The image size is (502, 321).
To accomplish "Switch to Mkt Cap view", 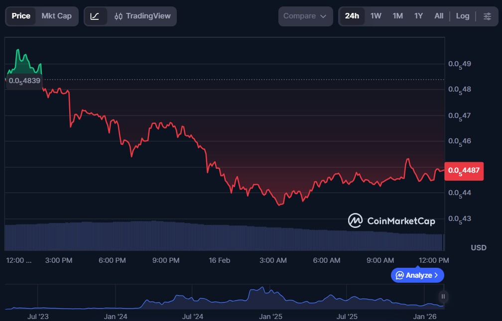I will pos(56,16).
